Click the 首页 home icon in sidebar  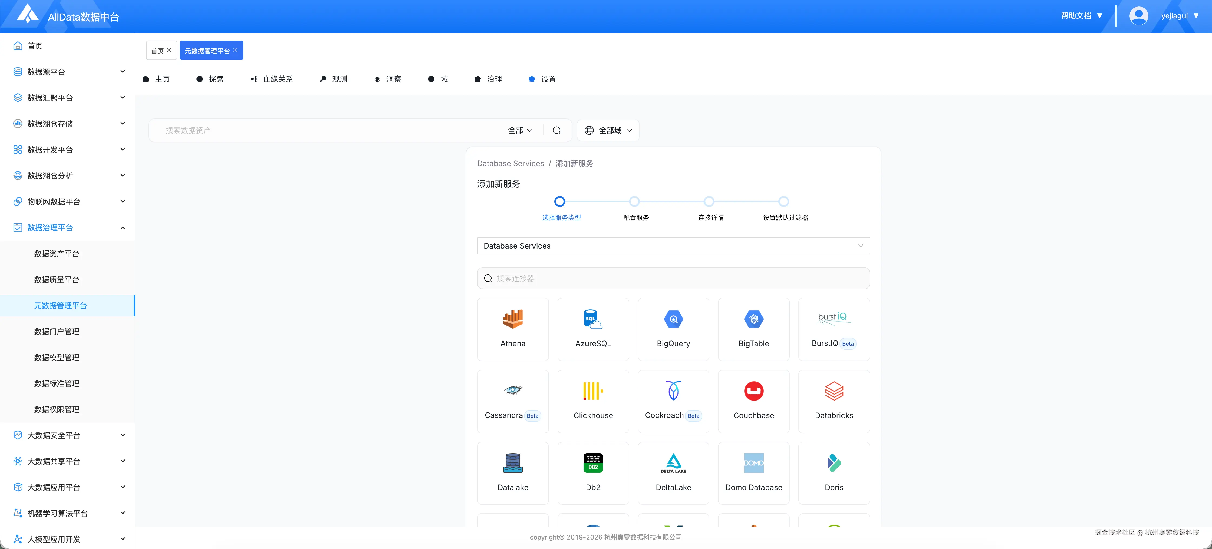coord(18,46)
